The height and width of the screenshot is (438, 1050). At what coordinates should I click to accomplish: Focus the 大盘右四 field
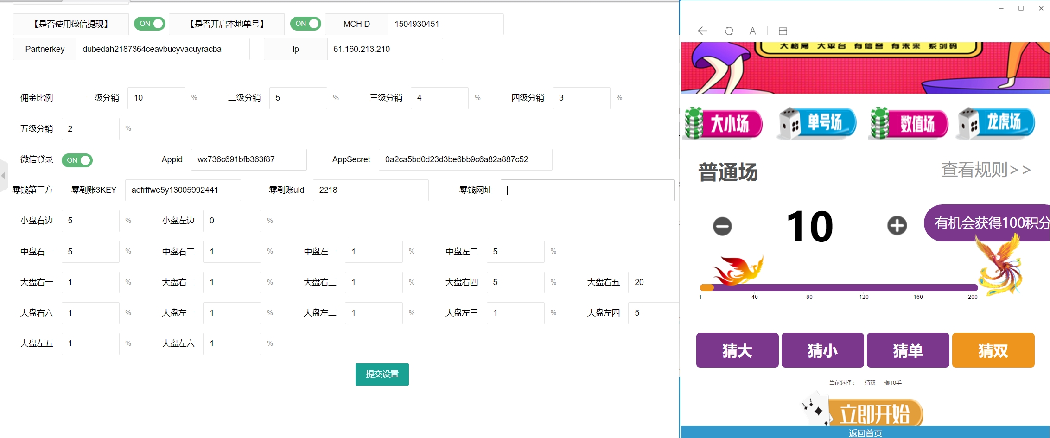515,282
